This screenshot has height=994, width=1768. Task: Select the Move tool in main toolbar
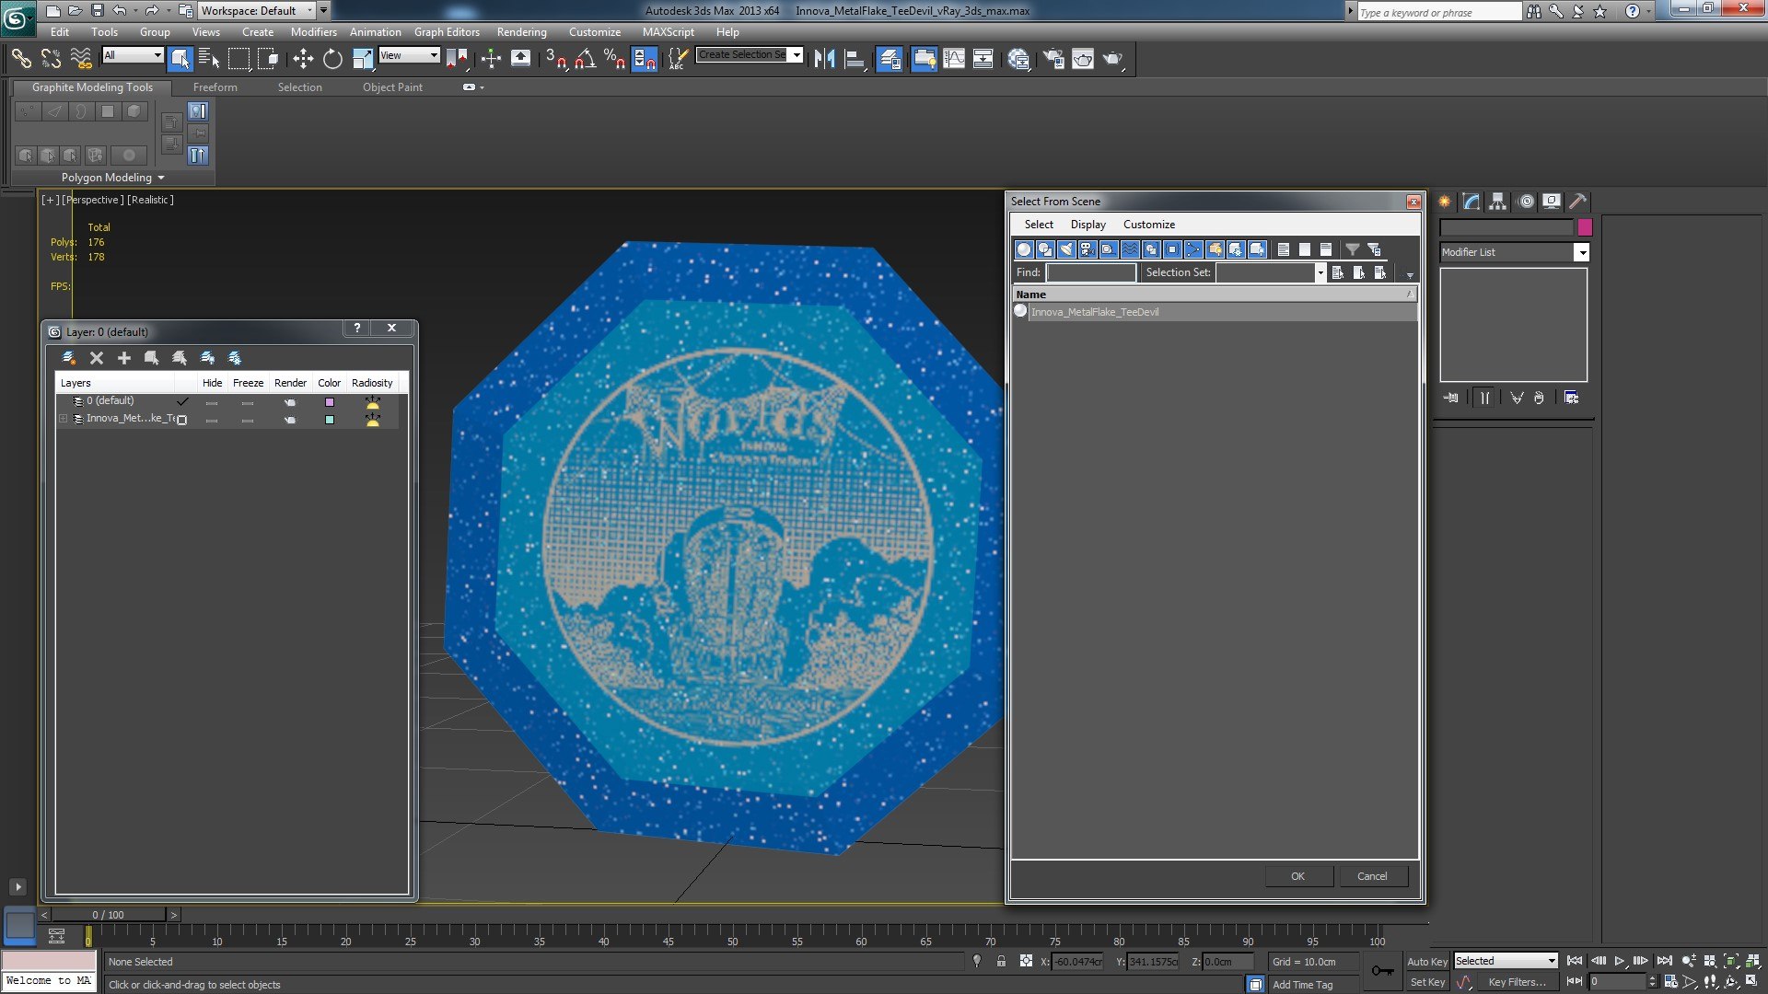coord(303,59)
